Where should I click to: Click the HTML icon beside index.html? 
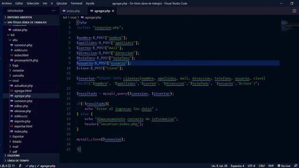12,55
